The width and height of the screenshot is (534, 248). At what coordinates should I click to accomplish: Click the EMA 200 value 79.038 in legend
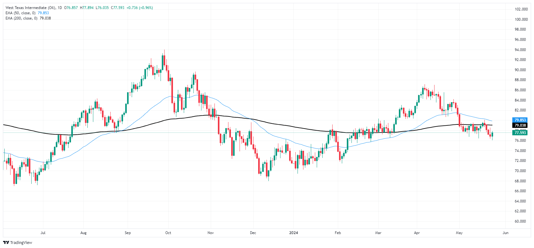pyautogui.click(x=45, y=18)
